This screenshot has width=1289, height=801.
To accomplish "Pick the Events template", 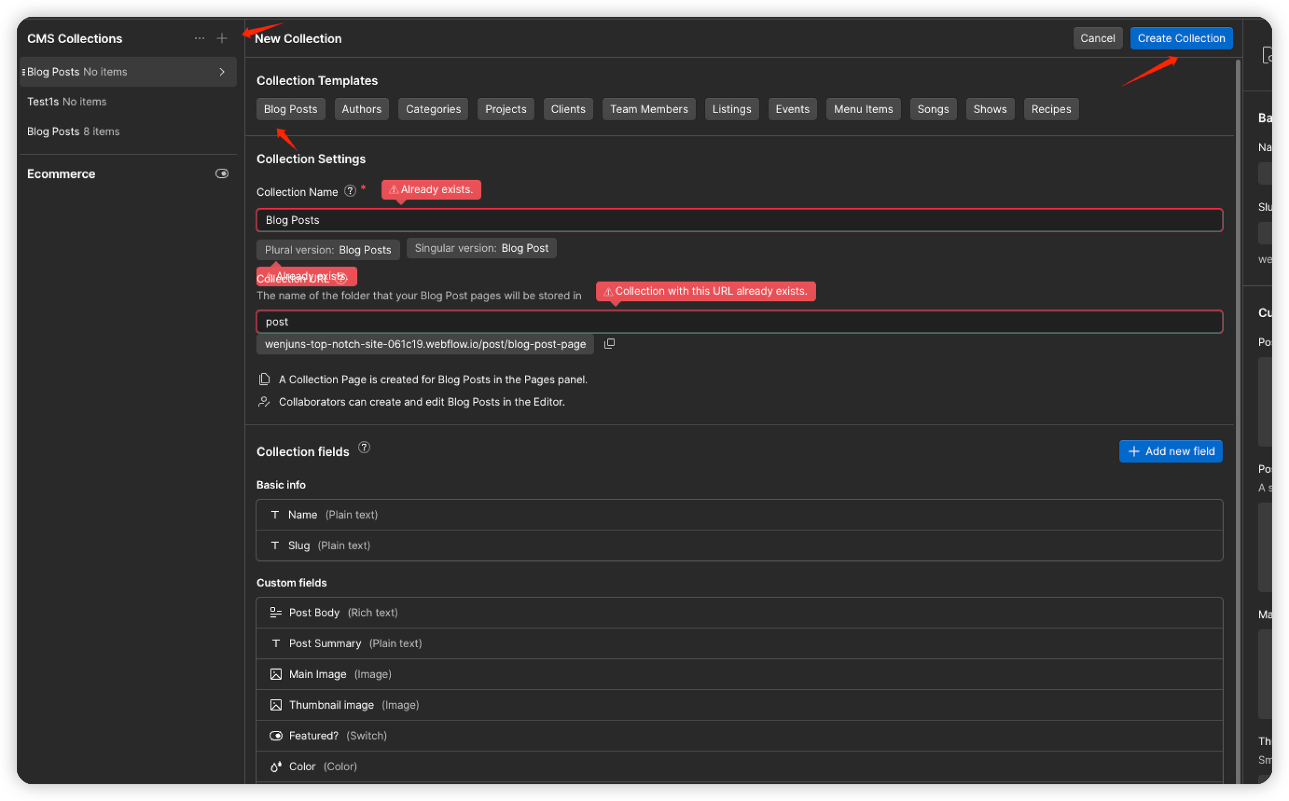I will (x=792, y=109).
